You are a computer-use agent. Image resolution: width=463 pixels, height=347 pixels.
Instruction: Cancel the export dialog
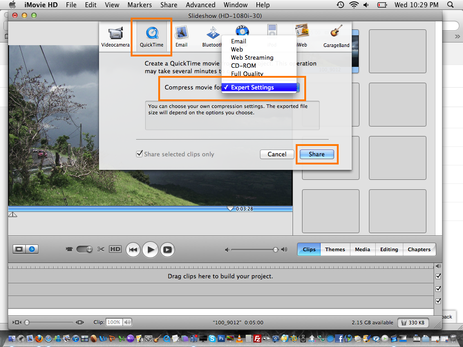[277, 154]
